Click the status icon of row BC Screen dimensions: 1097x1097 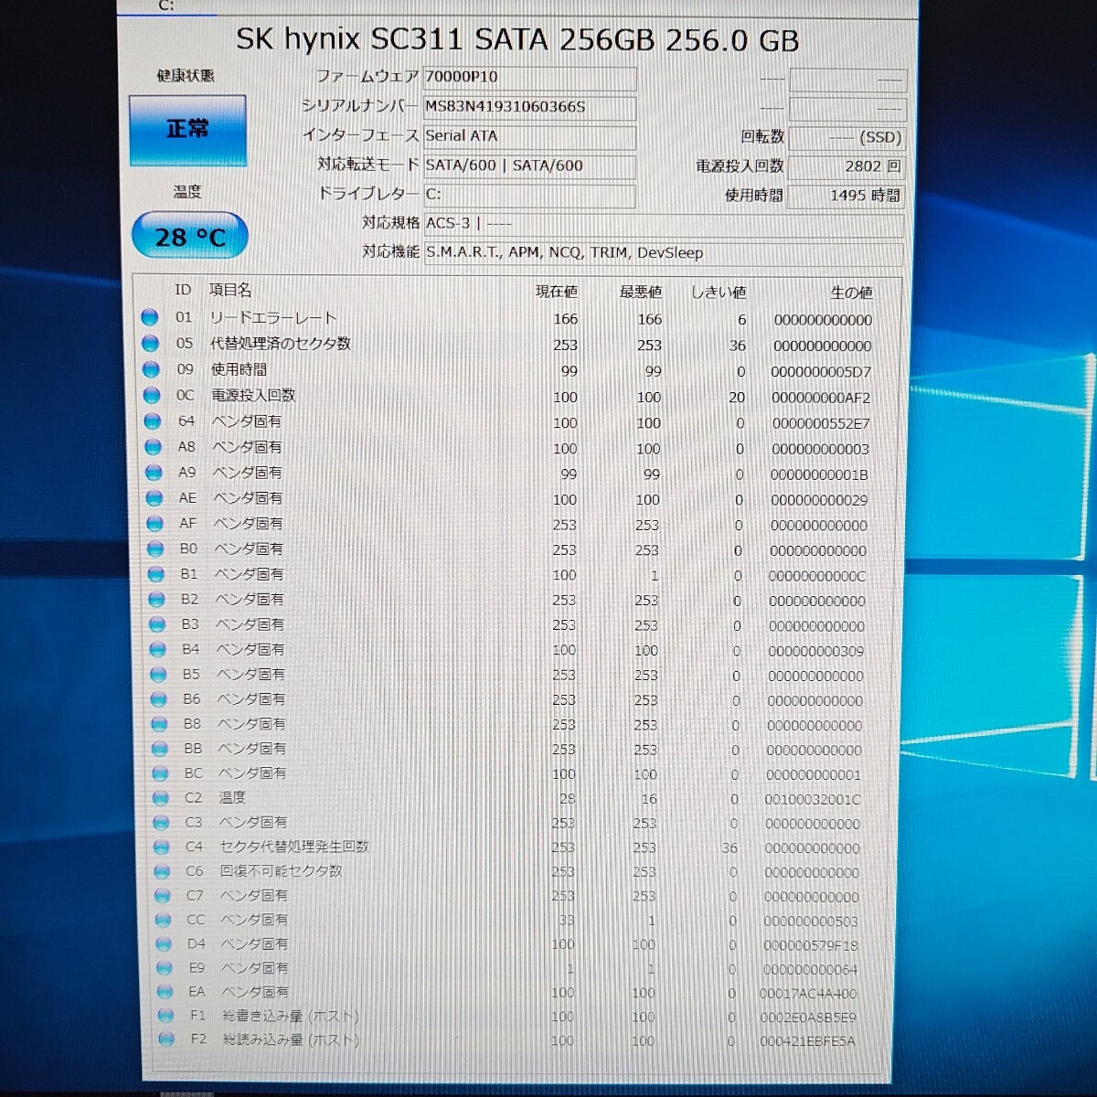160,773
